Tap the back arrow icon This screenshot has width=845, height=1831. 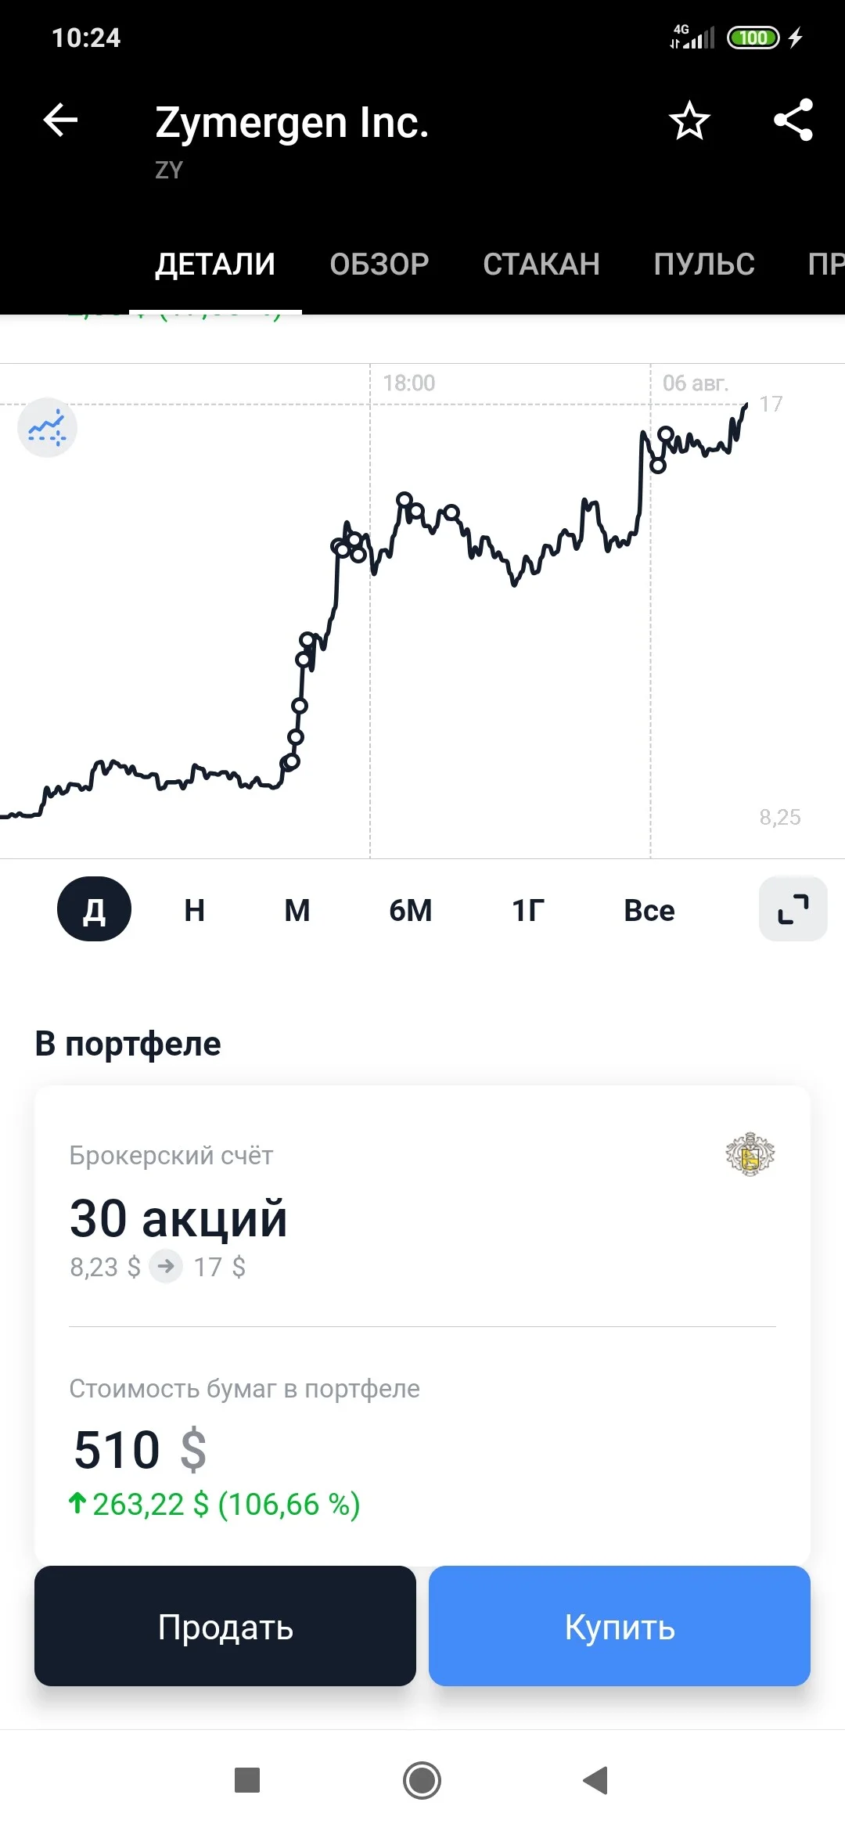[60, 121]
